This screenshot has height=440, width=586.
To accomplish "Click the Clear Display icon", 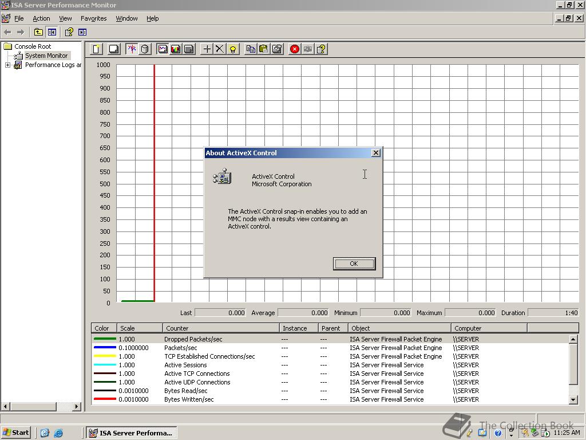I will click(114, 49).
